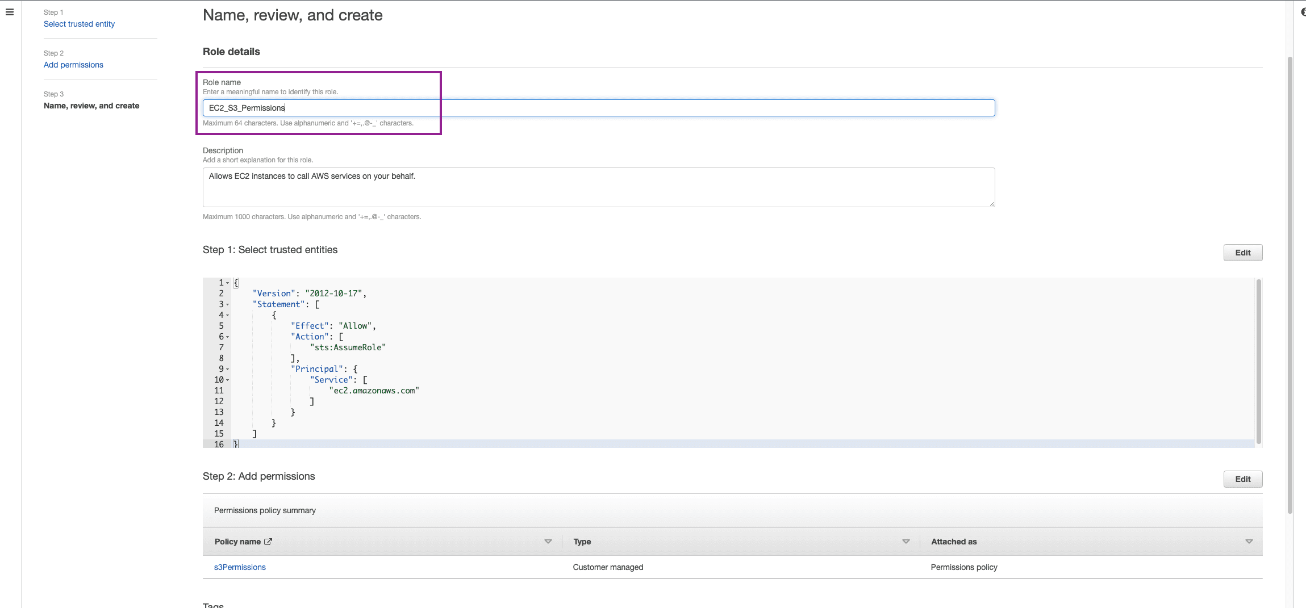
Task: Collapse the Principal block fold arrow
Action: (x=228, y=370)
